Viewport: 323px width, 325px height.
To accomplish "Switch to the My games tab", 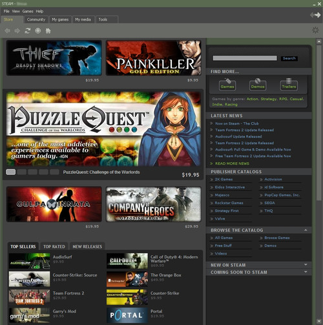I will [x=60, y=19].
